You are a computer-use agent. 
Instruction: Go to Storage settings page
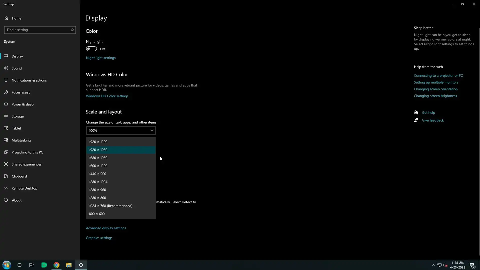tap(17, 116)
